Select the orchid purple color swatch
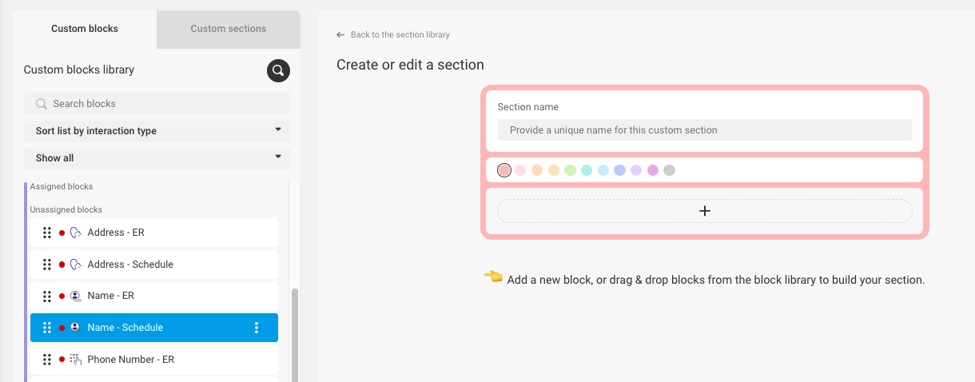The image size is (975, 382). coord(653,170)
